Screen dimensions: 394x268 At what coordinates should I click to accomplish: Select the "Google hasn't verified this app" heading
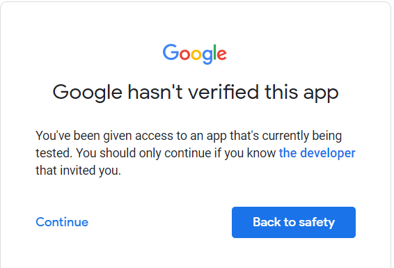[x=196, y=93]
